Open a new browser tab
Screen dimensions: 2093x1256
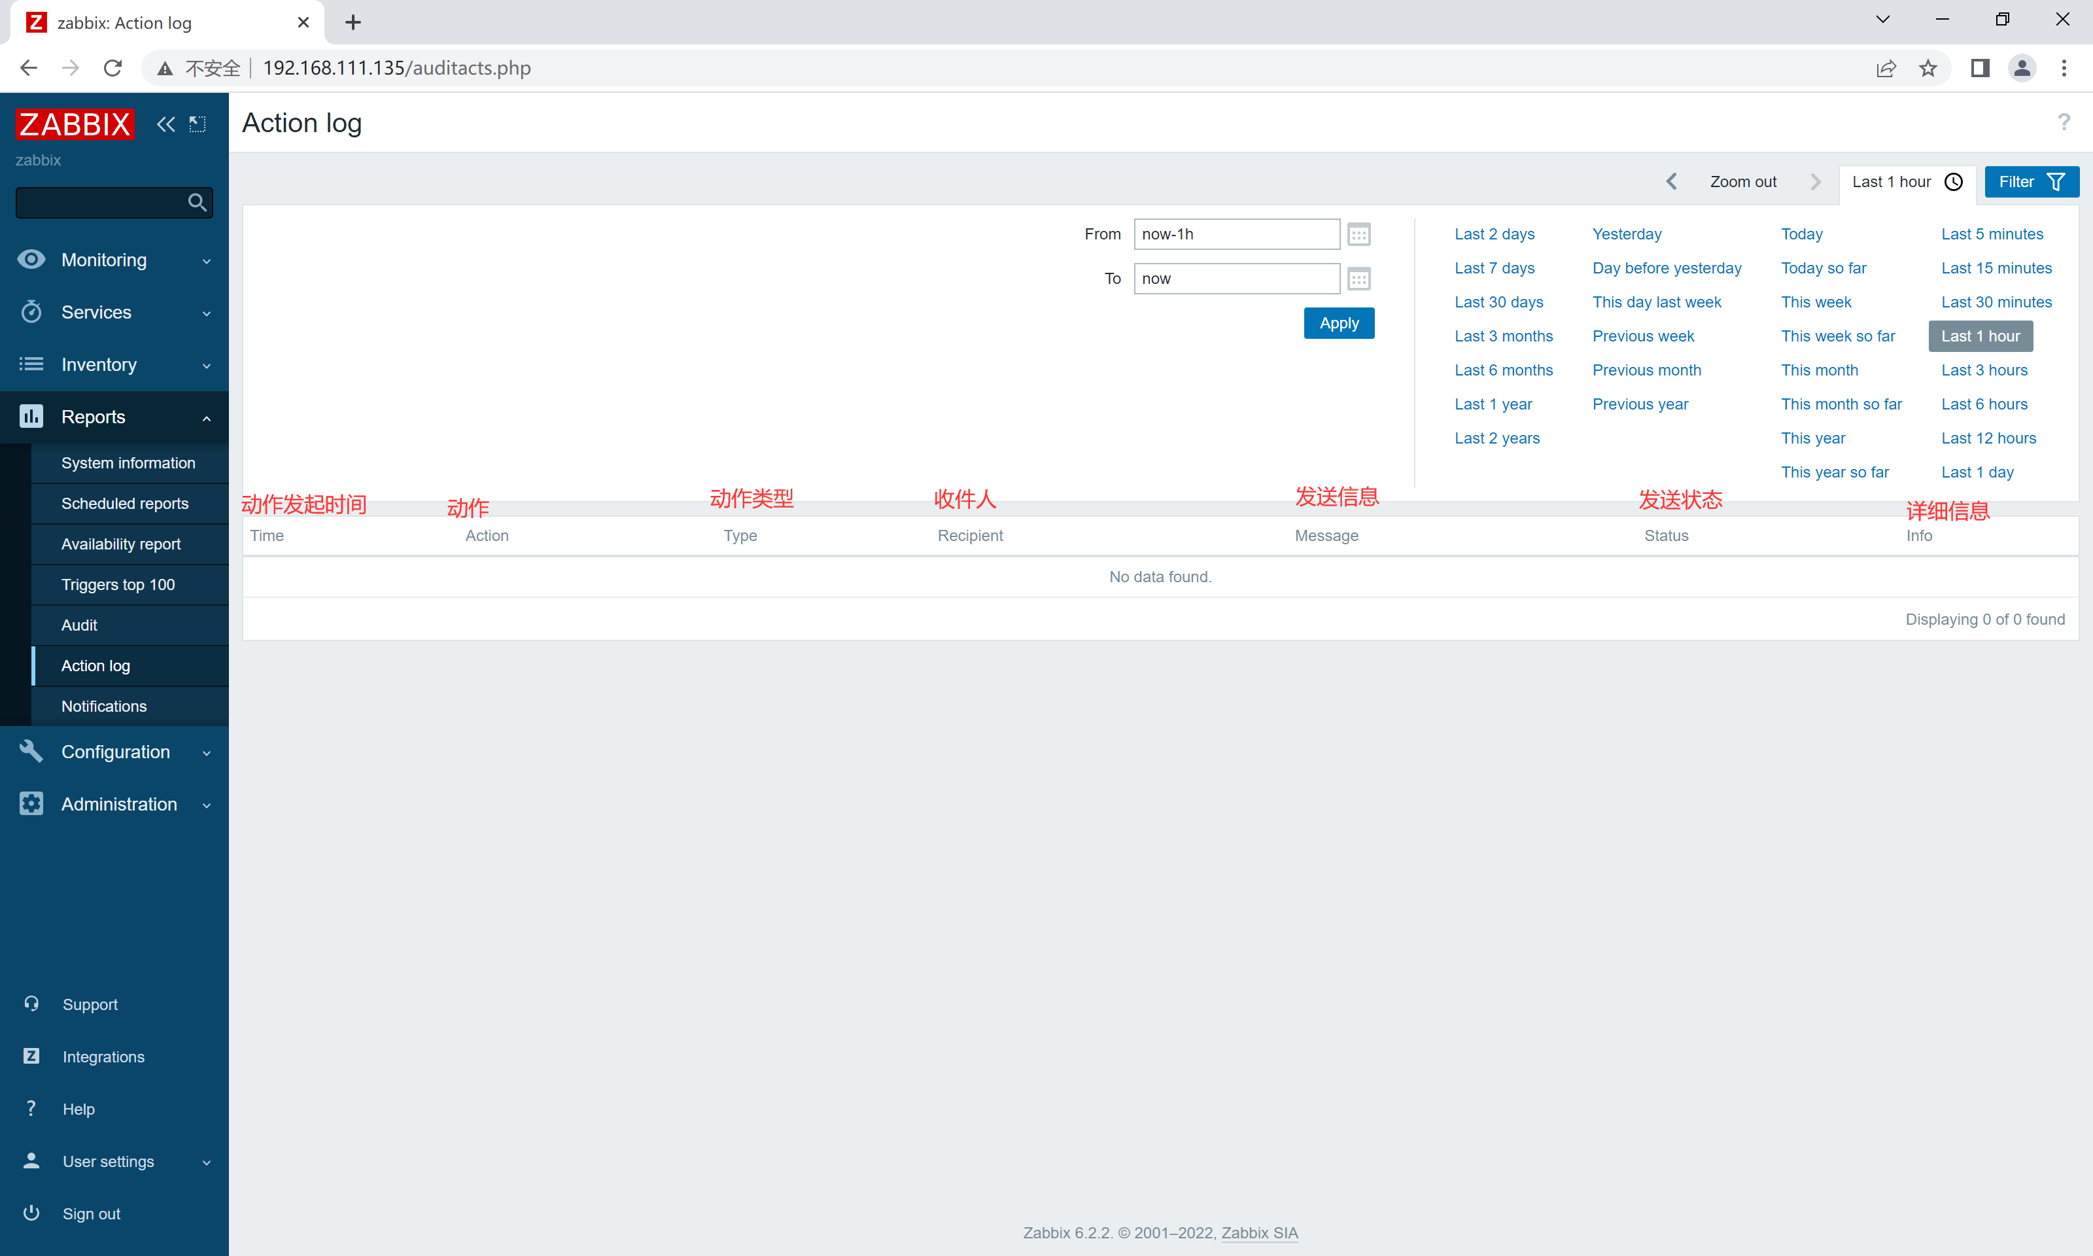(x=354, y=23)
